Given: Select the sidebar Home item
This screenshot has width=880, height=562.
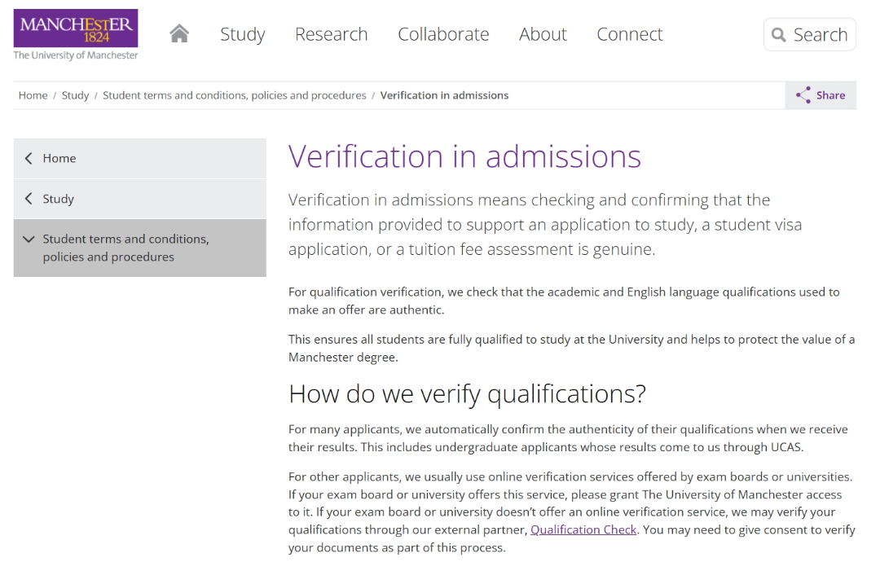Looking at the screenshot, I should 140,158.
